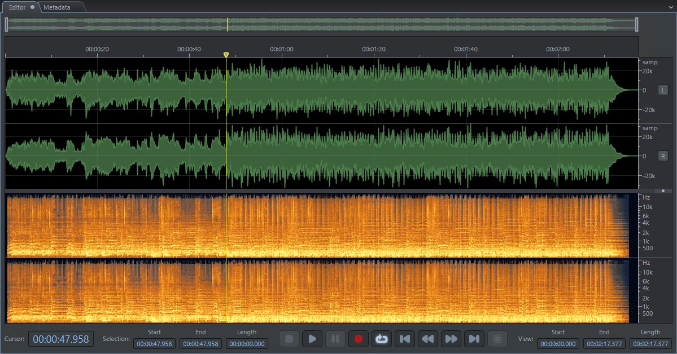677x354 pixels.
Task: Click inside the overview waveform navigator
Action: pyautogui.click(x=322, y=25)
